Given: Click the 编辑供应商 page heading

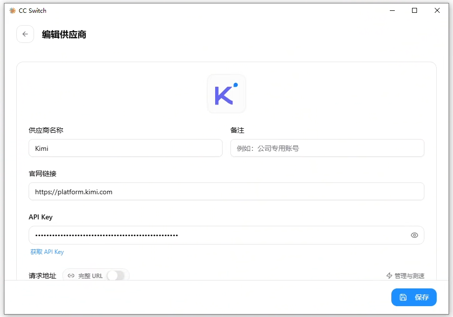Looking at the screenshot, I should coord(64,35).
